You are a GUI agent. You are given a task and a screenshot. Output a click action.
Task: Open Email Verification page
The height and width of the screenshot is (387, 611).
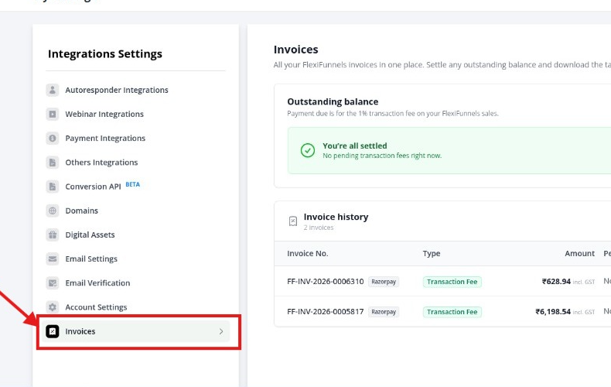[97, 283]
